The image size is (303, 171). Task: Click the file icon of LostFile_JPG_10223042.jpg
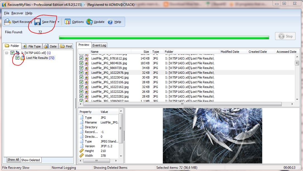pos(86,77)
